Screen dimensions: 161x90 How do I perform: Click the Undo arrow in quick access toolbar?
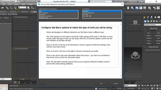[28, 1]
